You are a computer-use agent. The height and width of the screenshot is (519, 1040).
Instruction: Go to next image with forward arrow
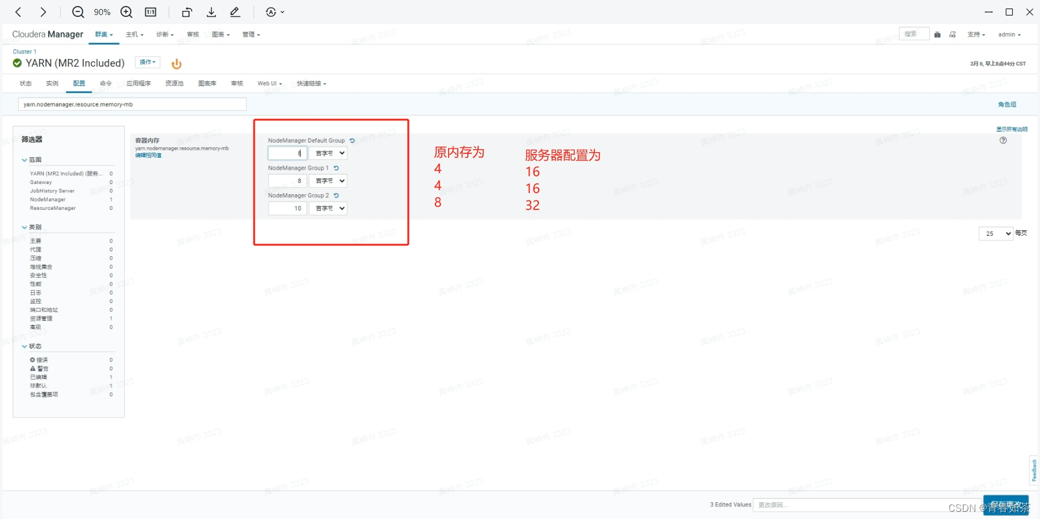click(x=43, y=12)
